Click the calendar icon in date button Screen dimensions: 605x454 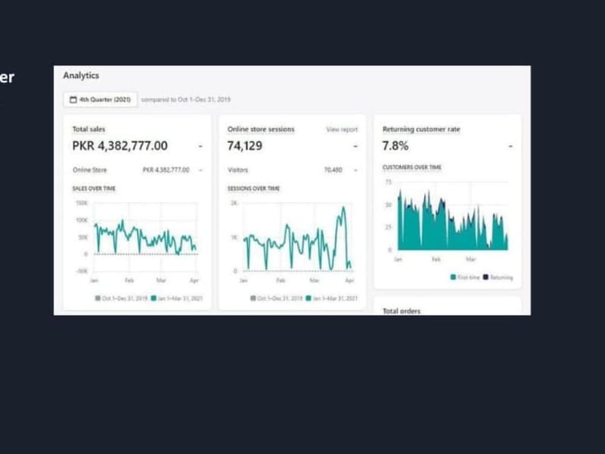click(x=73, y=100)
